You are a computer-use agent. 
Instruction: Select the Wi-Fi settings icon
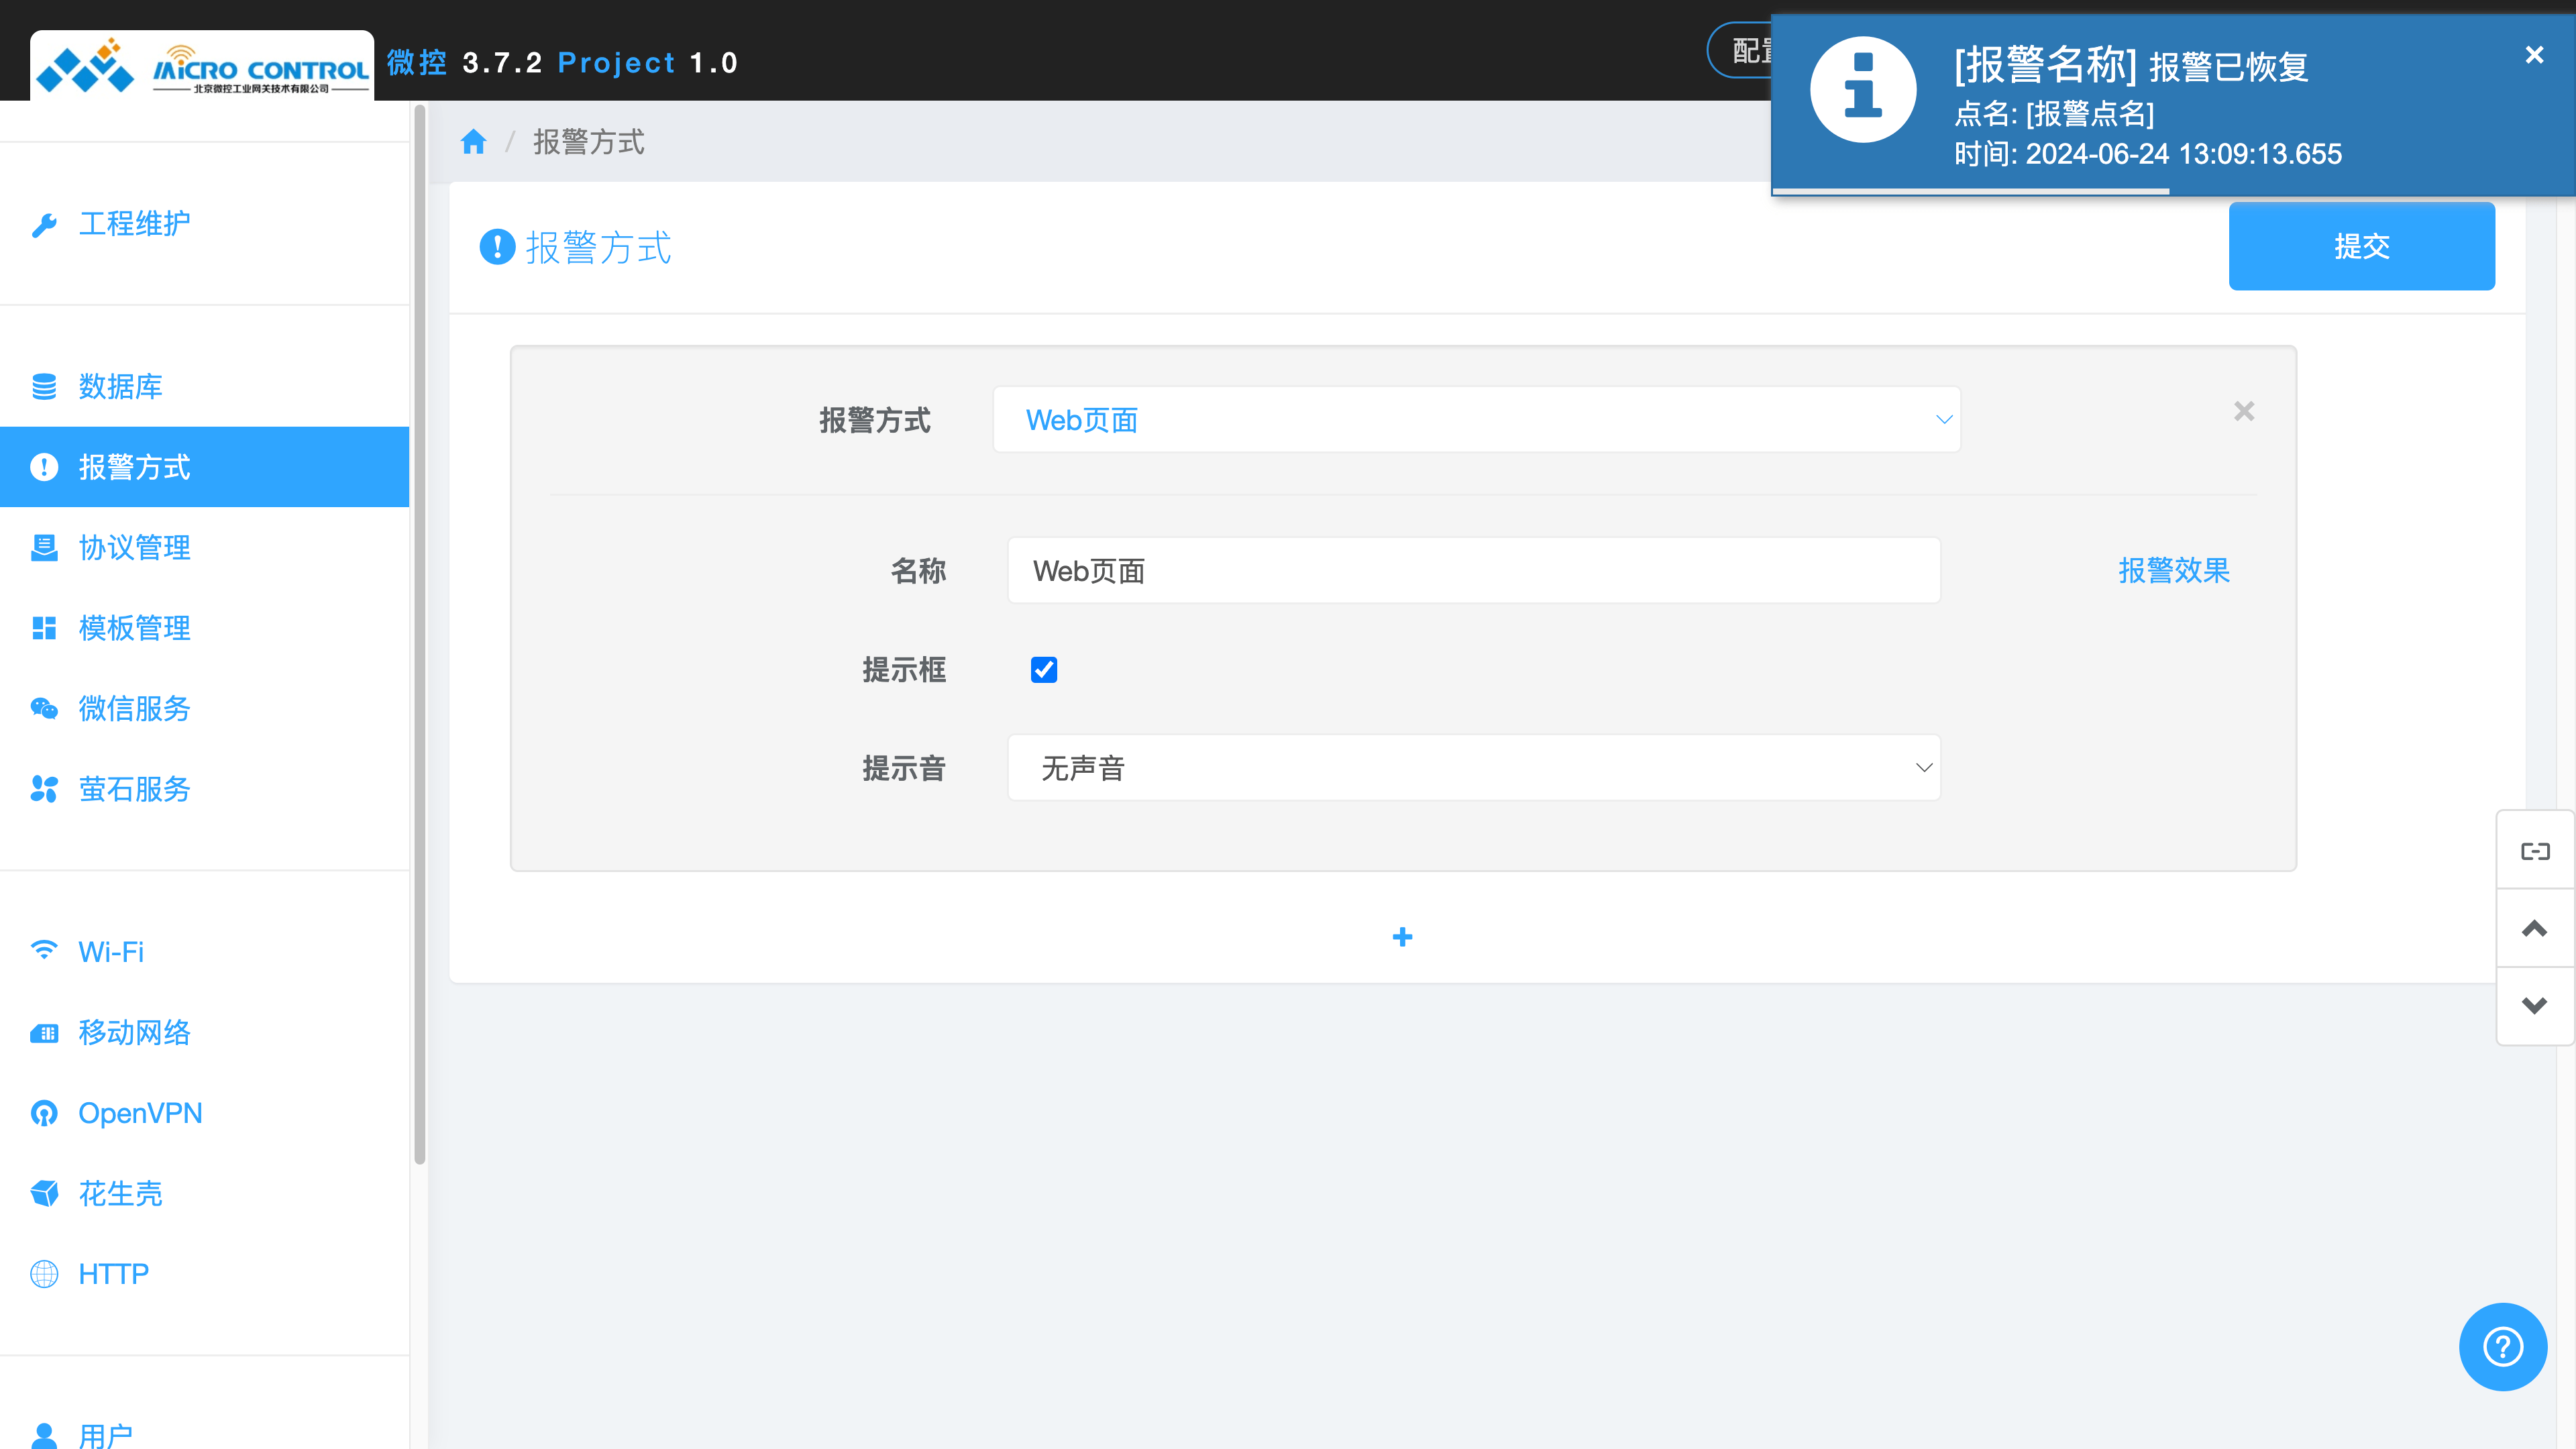(44, 951)
